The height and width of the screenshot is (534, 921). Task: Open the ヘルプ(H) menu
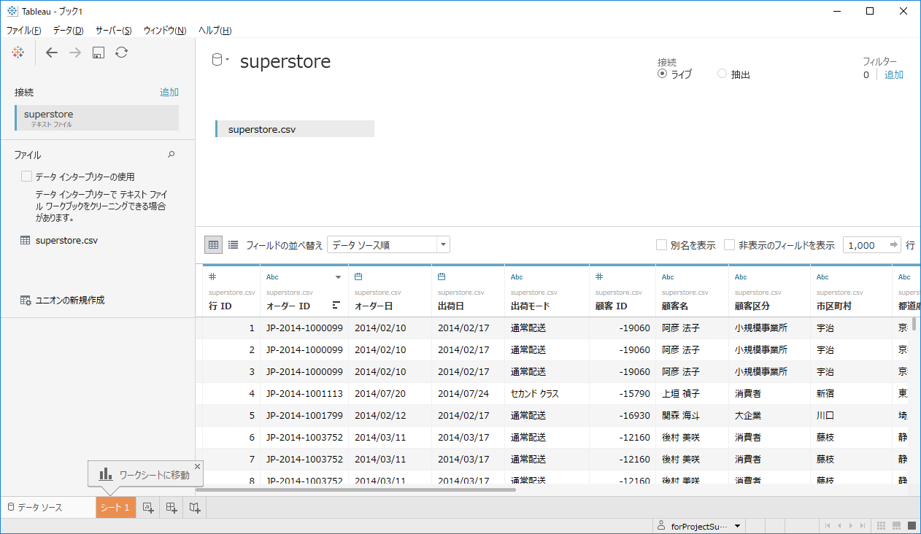coord(215,30)
